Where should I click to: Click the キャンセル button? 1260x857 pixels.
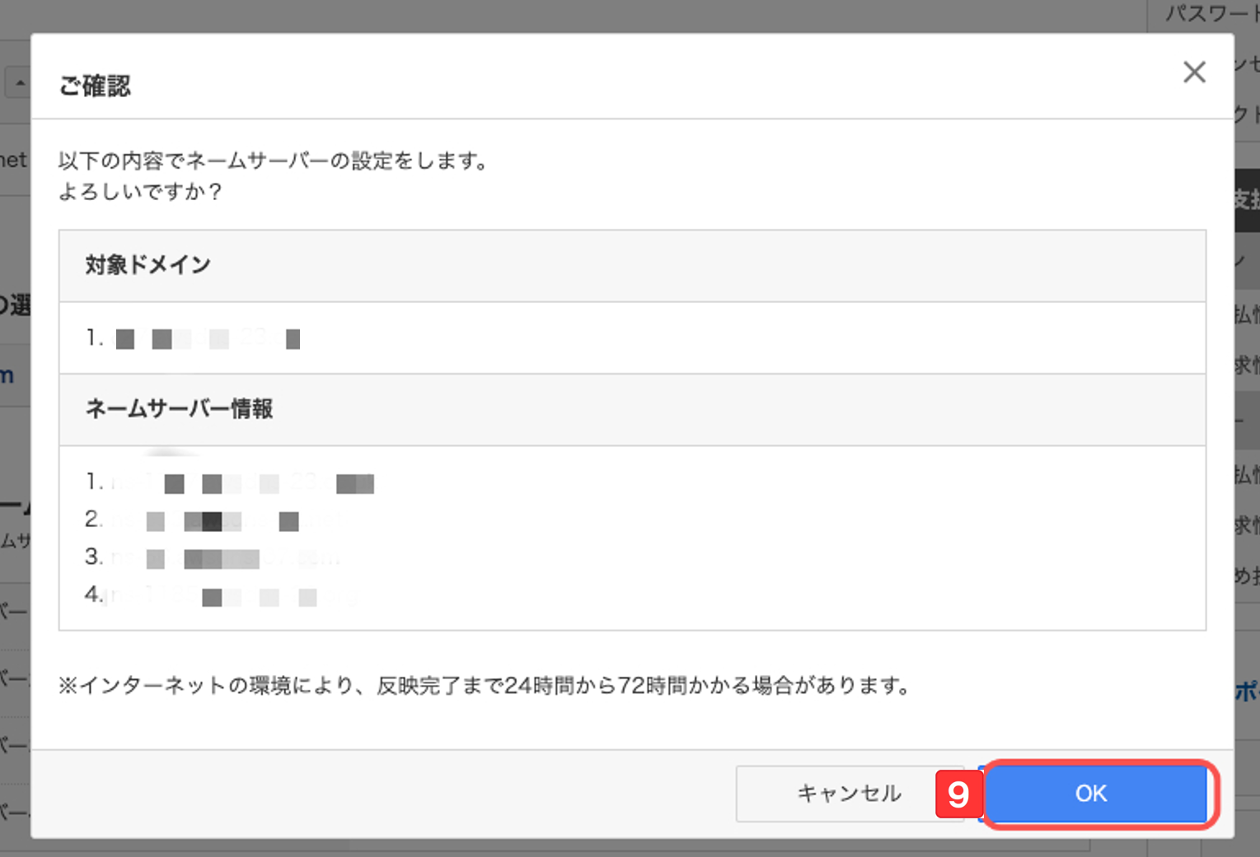[x=849, y=794]
